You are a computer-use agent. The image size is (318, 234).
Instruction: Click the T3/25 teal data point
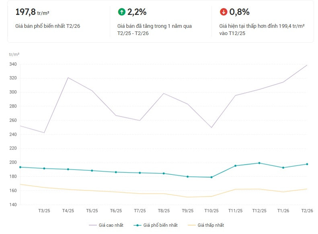44,168
